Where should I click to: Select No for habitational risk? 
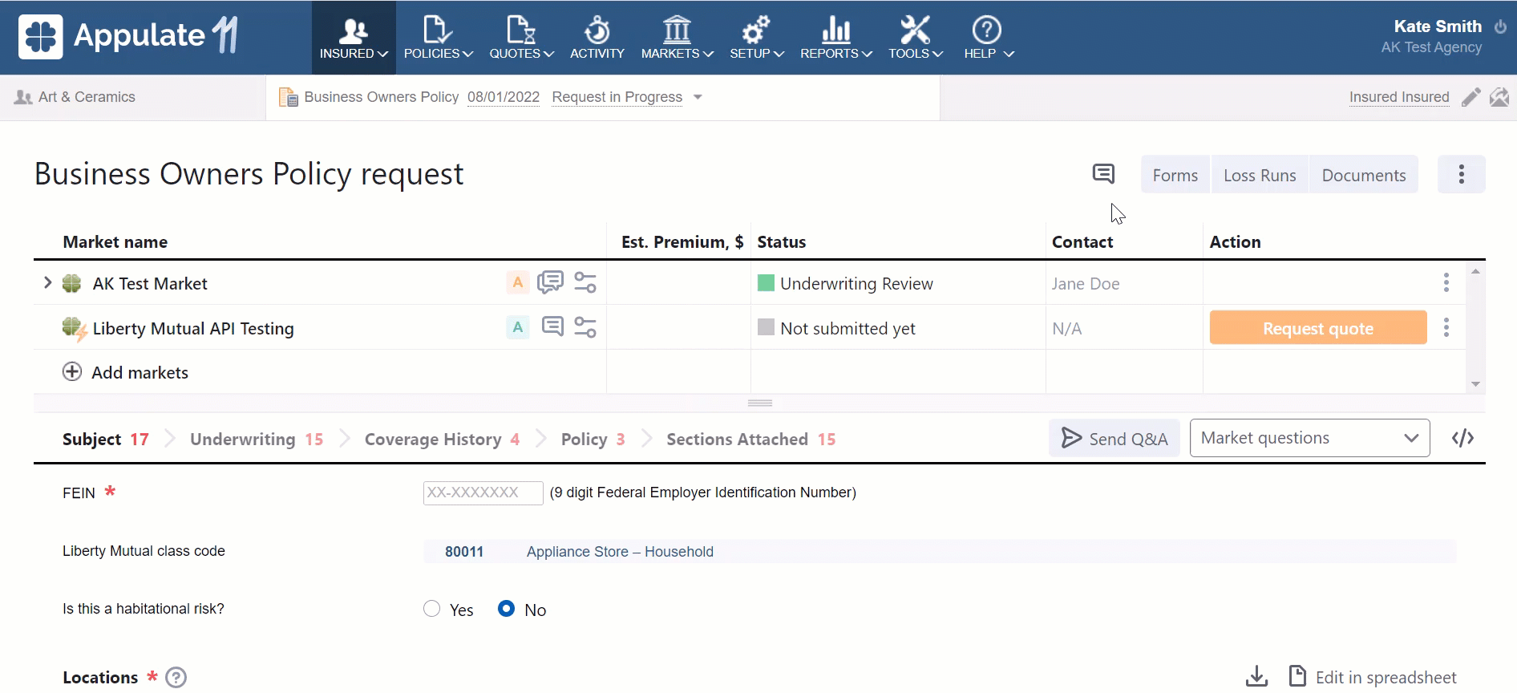coord(506,609)
